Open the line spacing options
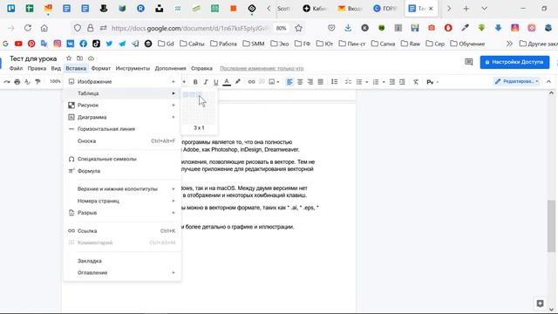558x314 pixels. pyautogui.click(x=334, y=82)
